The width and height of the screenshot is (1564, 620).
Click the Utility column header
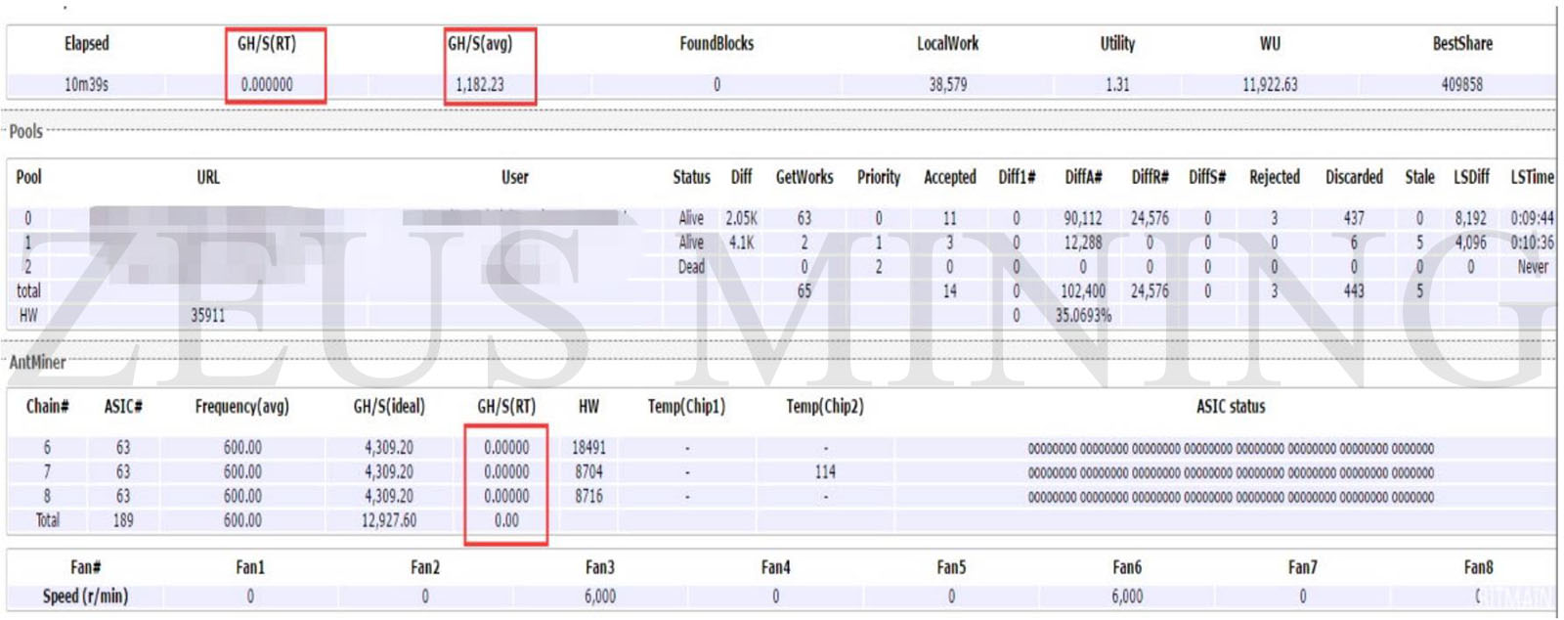[1117, 43]
